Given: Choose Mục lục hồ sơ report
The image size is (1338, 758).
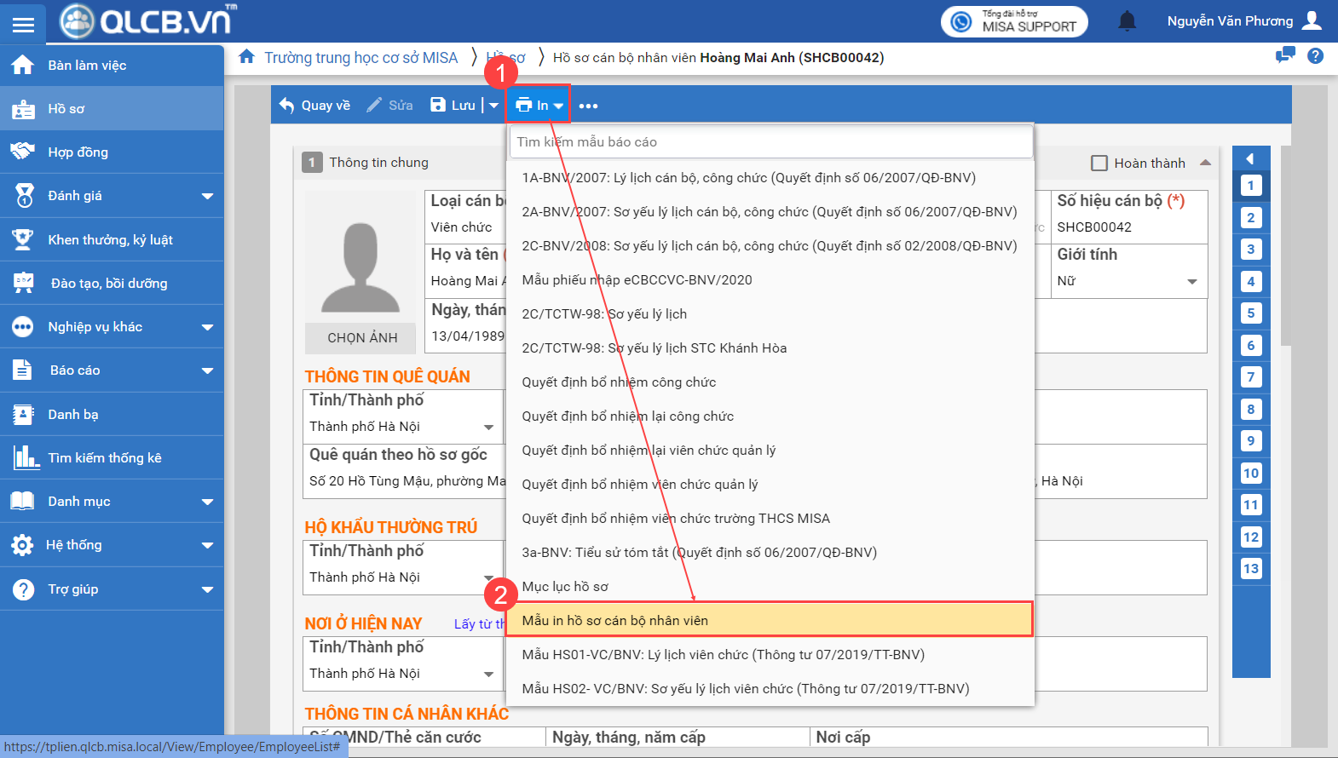Looking at the screenshot, I should click(565, 586).
